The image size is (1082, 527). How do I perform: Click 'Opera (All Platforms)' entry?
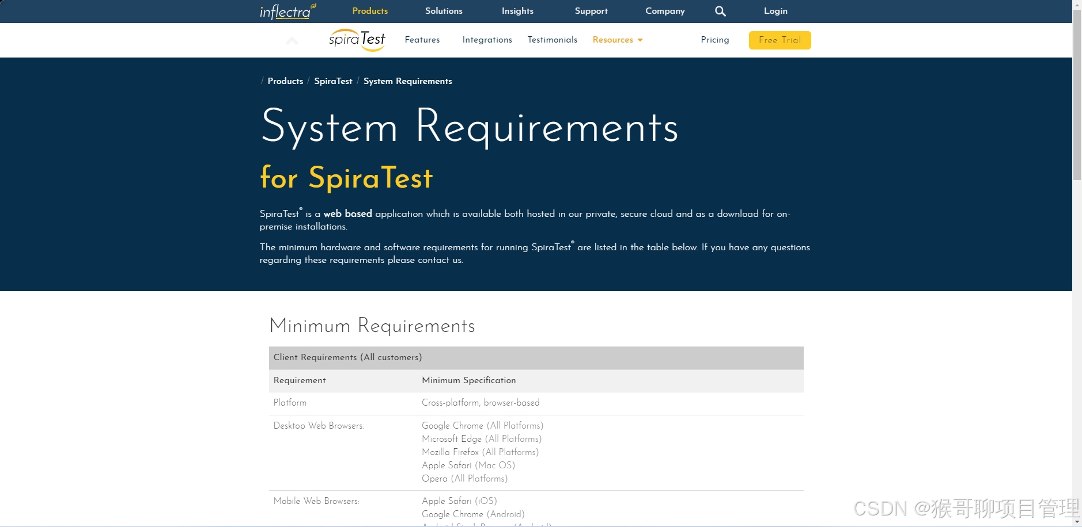pyautogui.click(x=465, y=479)
